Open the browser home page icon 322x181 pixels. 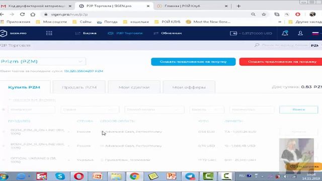coord(33,15)
